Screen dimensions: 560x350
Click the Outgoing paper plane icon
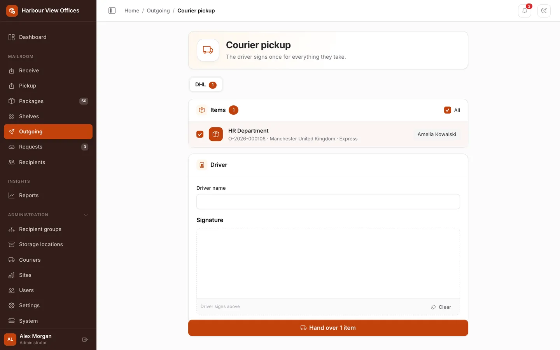(x=12, y=131)
